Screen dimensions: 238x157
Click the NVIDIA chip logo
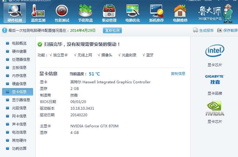click(215, 108)
